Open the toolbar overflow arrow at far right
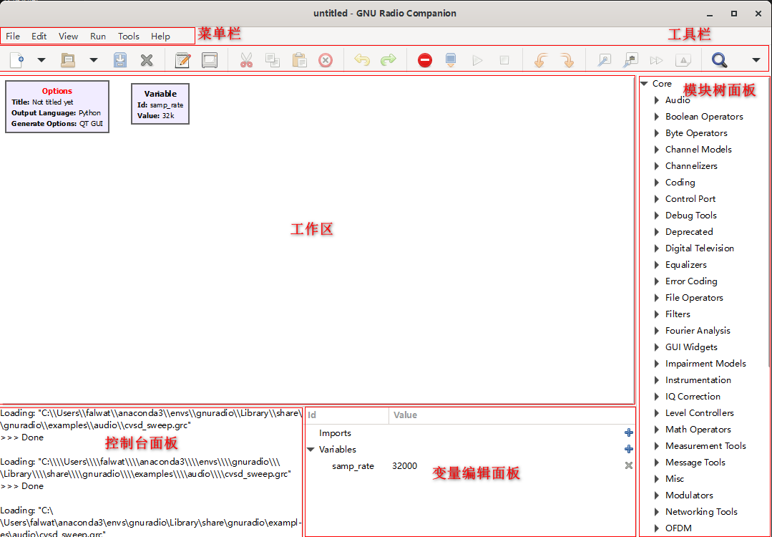772x537 pixels. tap(756, 60)
